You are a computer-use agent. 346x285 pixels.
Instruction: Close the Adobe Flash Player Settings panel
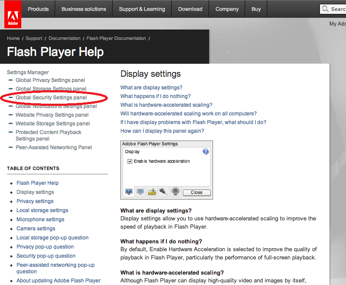(196, 193)
